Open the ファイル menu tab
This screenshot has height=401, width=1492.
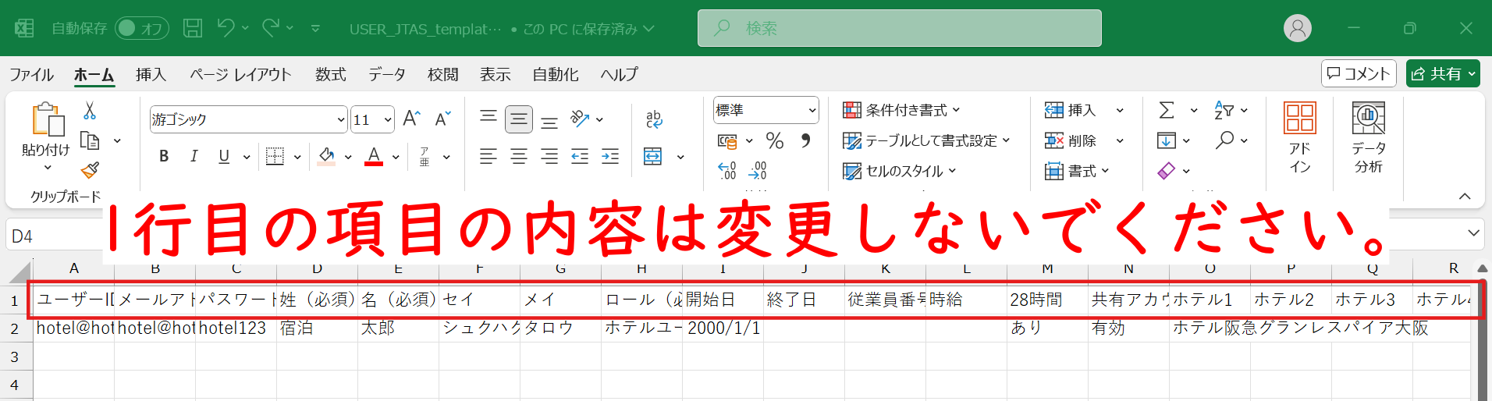point(32,74)
